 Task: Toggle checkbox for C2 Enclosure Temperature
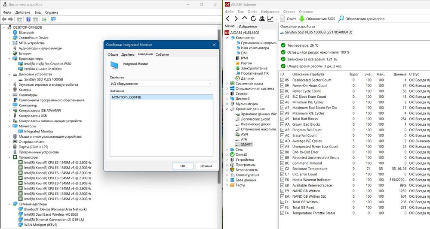[282, 169]
